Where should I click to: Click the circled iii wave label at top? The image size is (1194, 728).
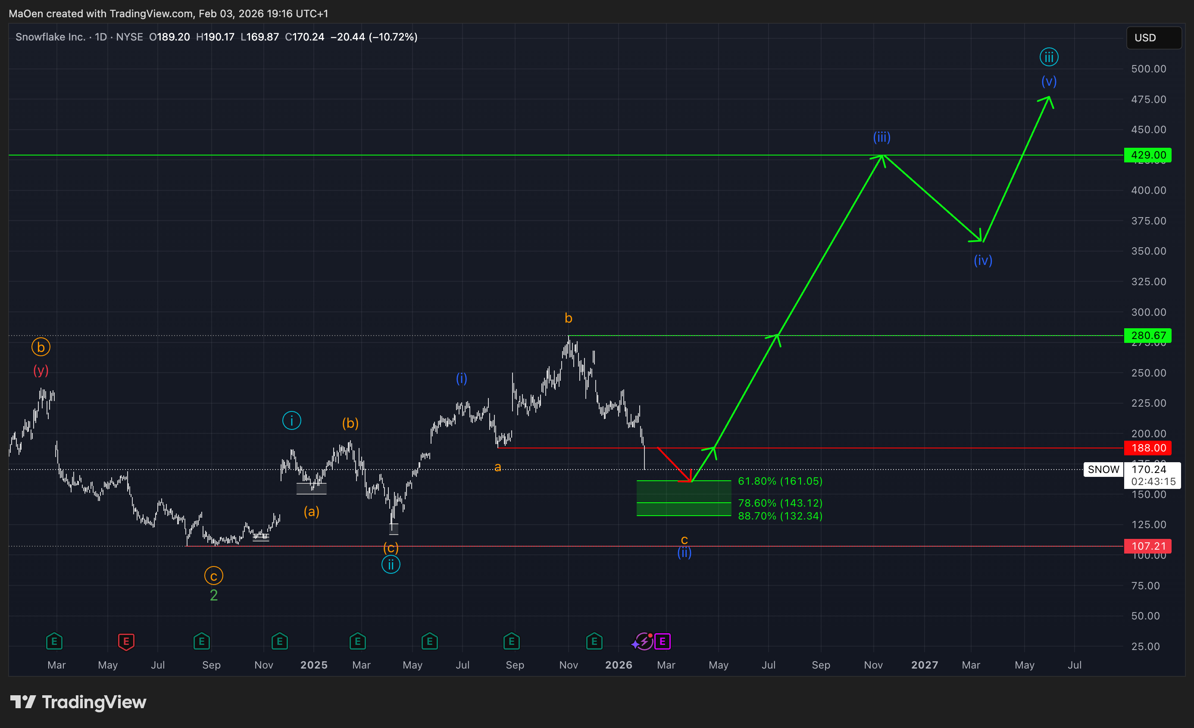coord(1049,57)
